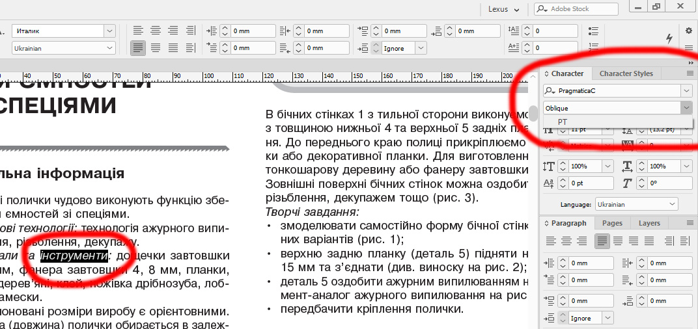
Task: Open control bar gear settings
Action: [x=688, y=30]
